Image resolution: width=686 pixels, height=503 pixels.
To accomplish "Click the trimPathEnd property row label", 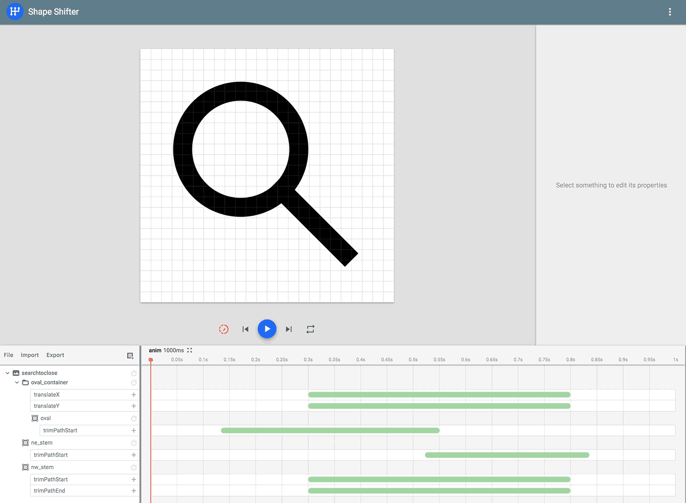I will 50,491.
